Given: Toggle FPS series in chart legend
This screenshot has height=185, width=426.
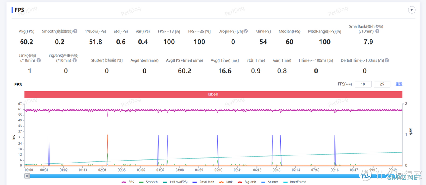Looking at the screenshot, I should point(128,182).
